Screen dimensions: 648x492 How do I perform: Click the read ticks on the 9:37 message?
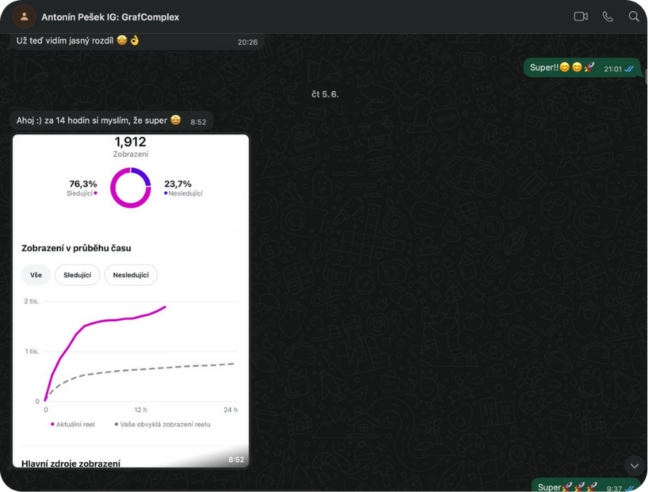coord(629,488)
